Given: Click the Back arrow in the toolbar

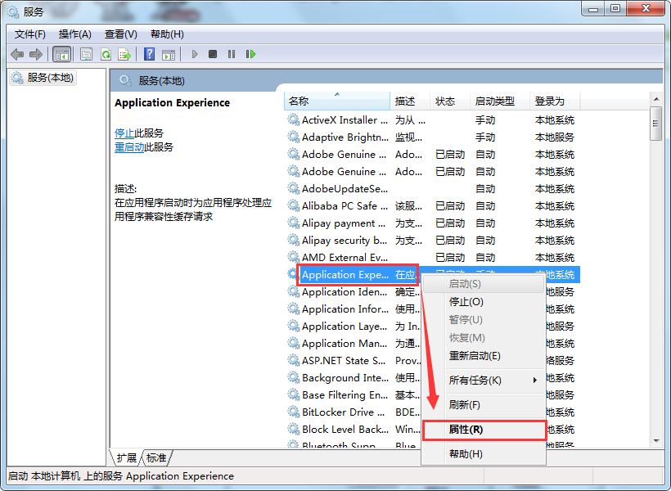Looking at the screenshot, I should click(17, 54).
